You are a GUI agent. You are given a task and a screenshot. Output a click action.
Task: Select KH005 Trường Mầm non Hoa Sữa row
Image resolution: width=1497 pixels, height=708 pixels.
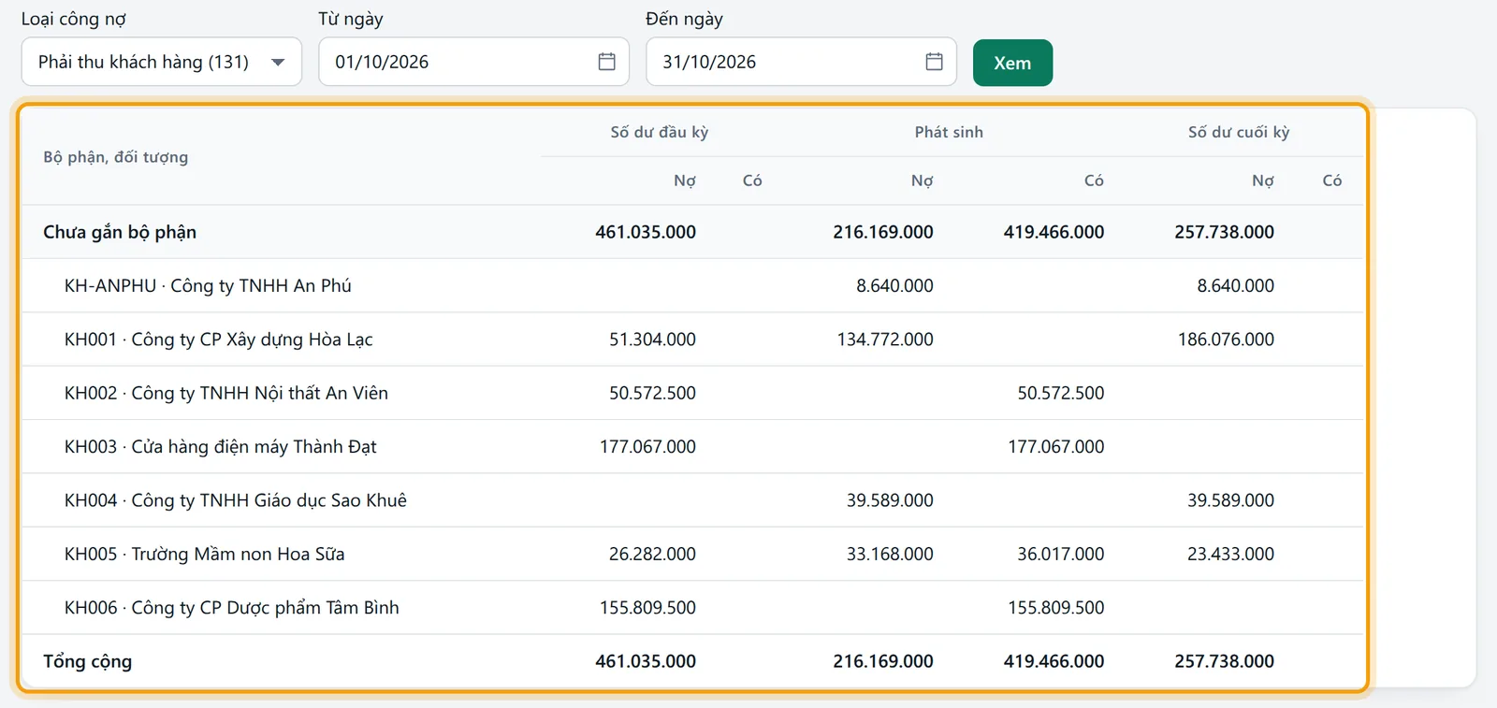(x=692, y=554)
